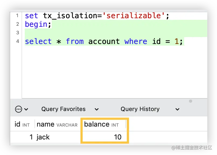Open the Query Favorites dropdown
Image resolution: width=217 pixels, height=155 pixels.
pyautogui.click(x=70, y=109)
